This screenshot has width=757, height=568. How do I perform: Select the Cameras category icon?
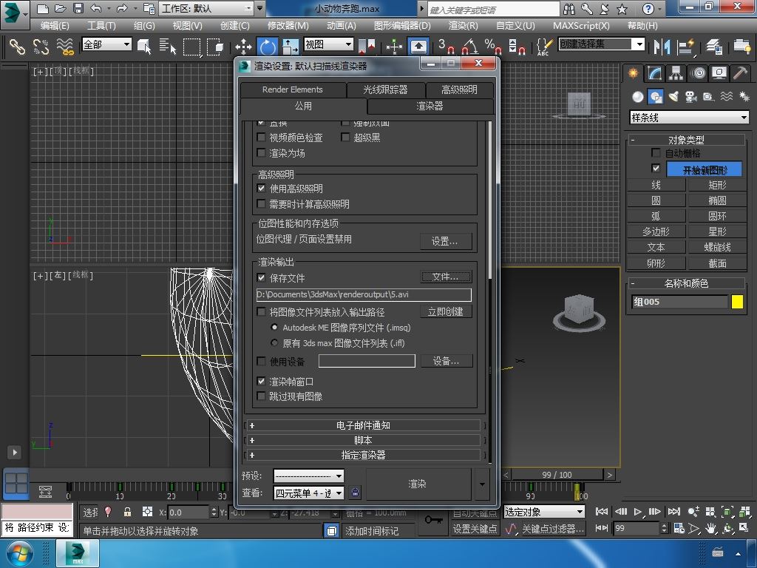691,97
